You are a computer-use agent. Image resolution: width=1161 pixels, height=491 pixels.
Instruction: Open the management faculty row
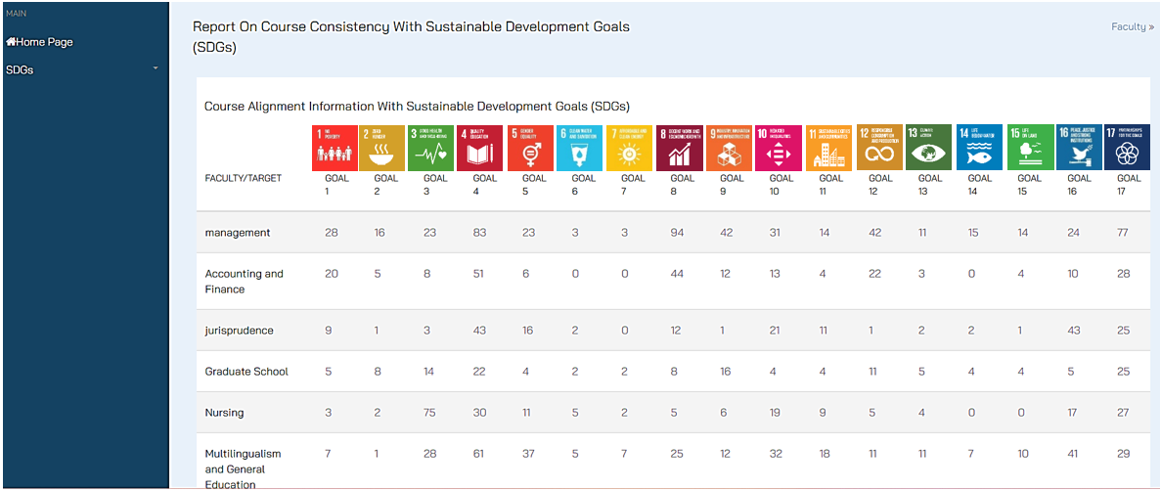tap(238, 233)
